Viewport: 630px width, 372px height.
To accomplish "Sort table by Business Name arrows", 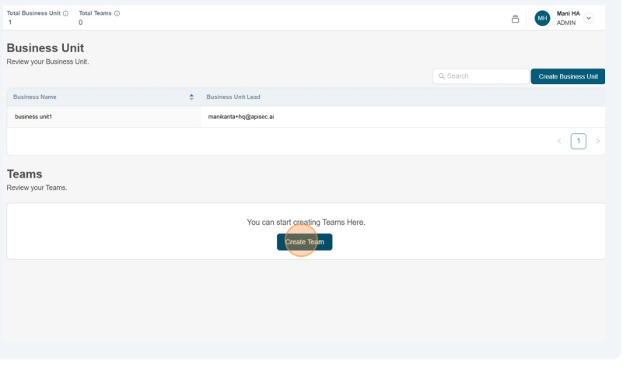I will [x=191, y=97].
